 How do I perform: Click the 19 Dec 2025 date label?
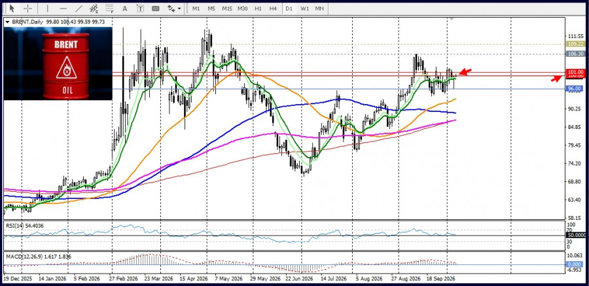click(18, 279)
